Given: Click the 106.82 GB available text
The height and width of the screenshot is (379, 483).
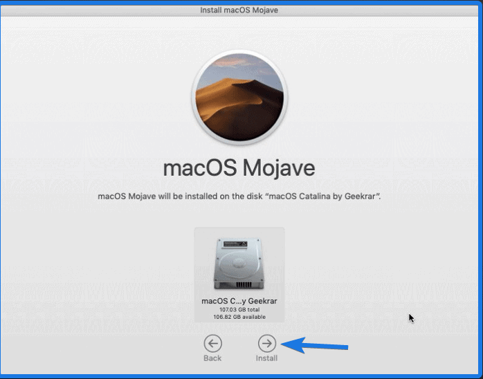Looking at the screenshot, I should [239, 317].
